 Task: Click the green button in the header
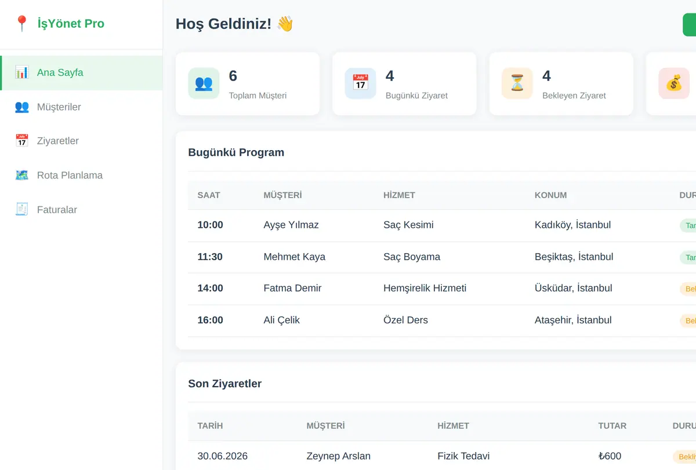click(690, 25)
